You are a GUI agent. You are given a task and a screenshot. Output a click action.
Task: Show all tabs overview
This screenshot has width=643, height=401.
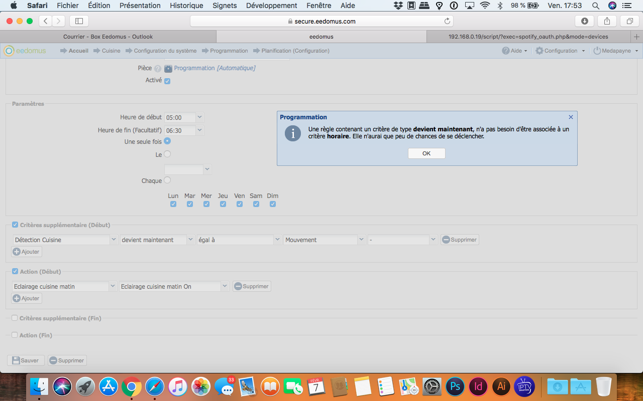coord(629,21)
